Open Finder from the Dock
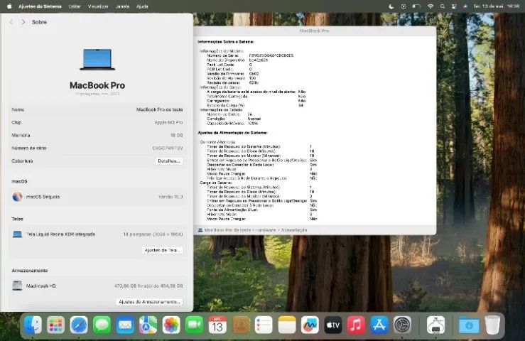 tap(33, 325)
